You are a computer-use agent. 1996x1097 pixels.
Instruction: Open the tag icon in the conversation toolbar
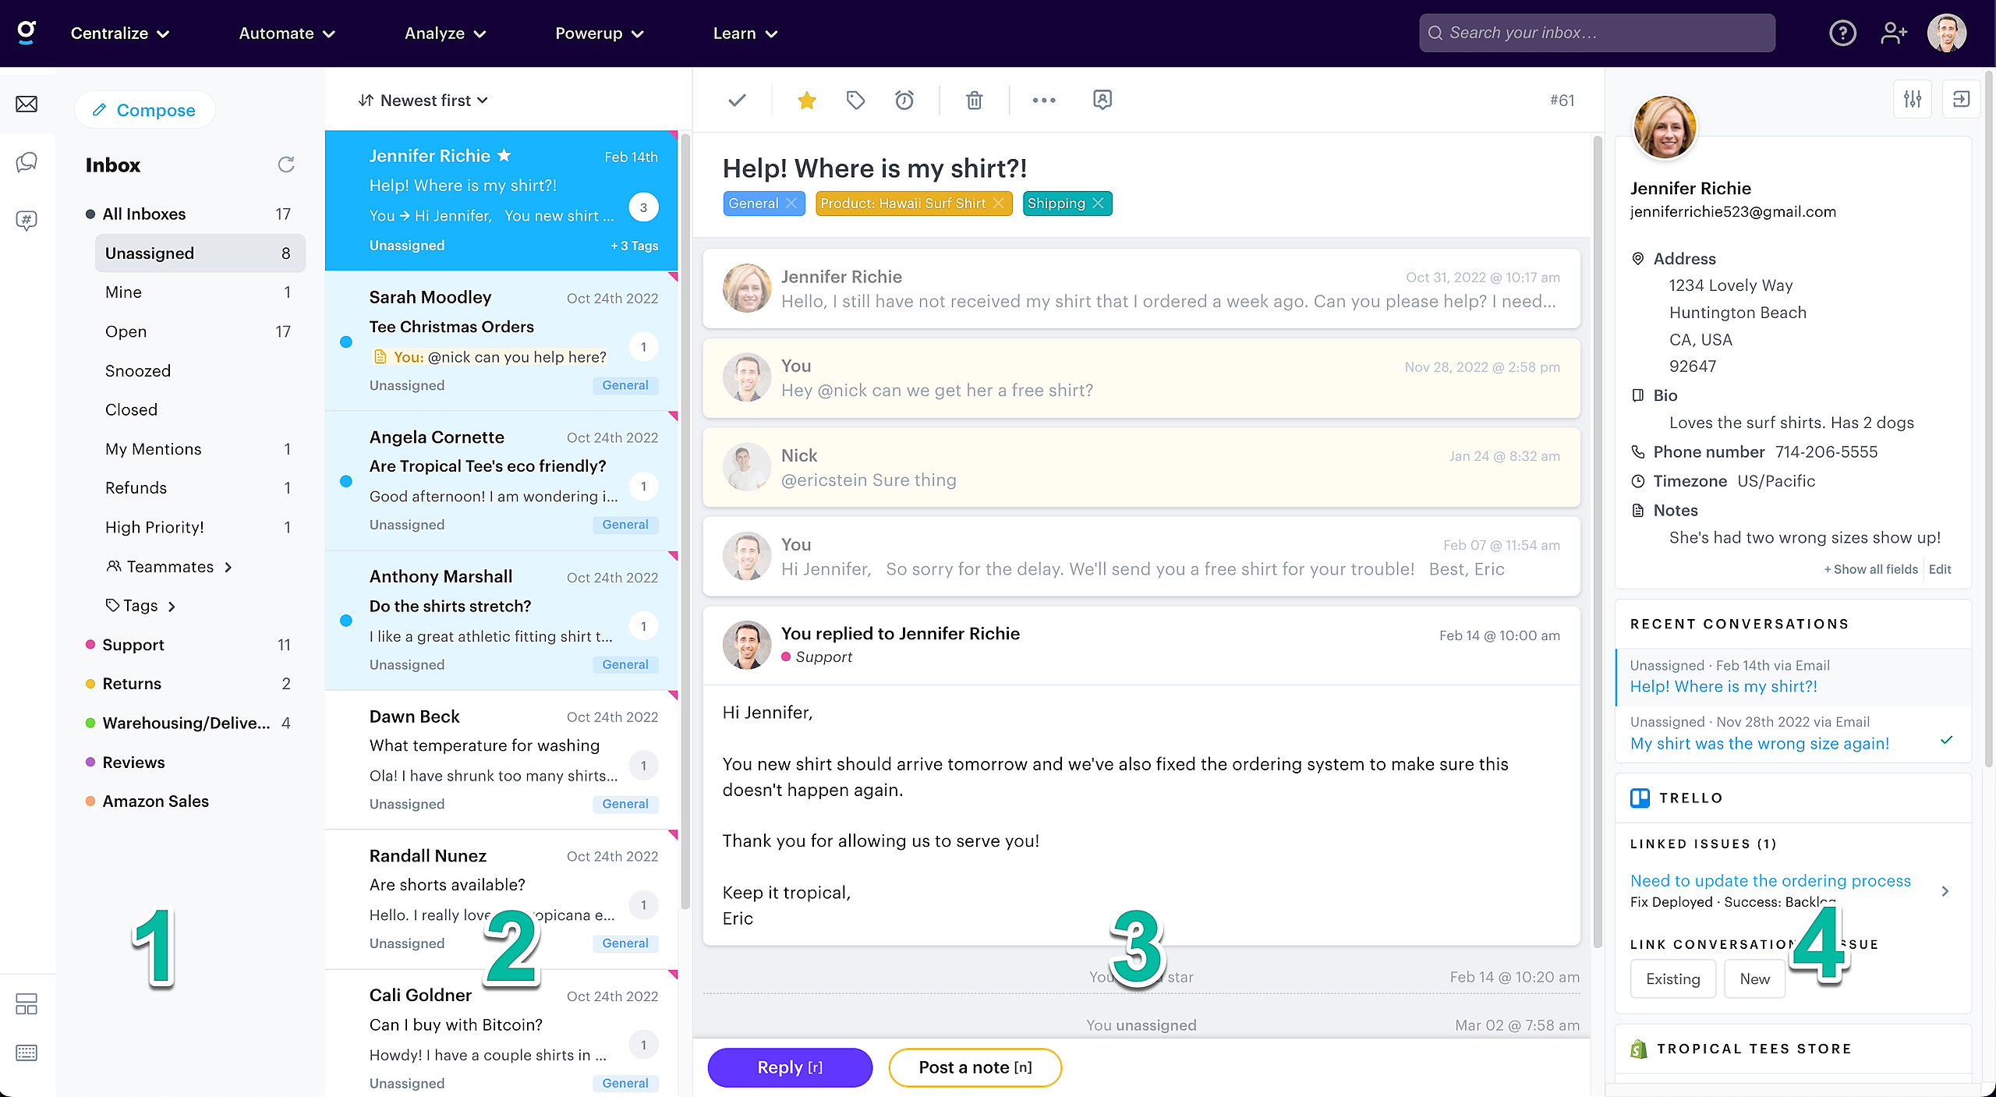click(x=855, y=100)
